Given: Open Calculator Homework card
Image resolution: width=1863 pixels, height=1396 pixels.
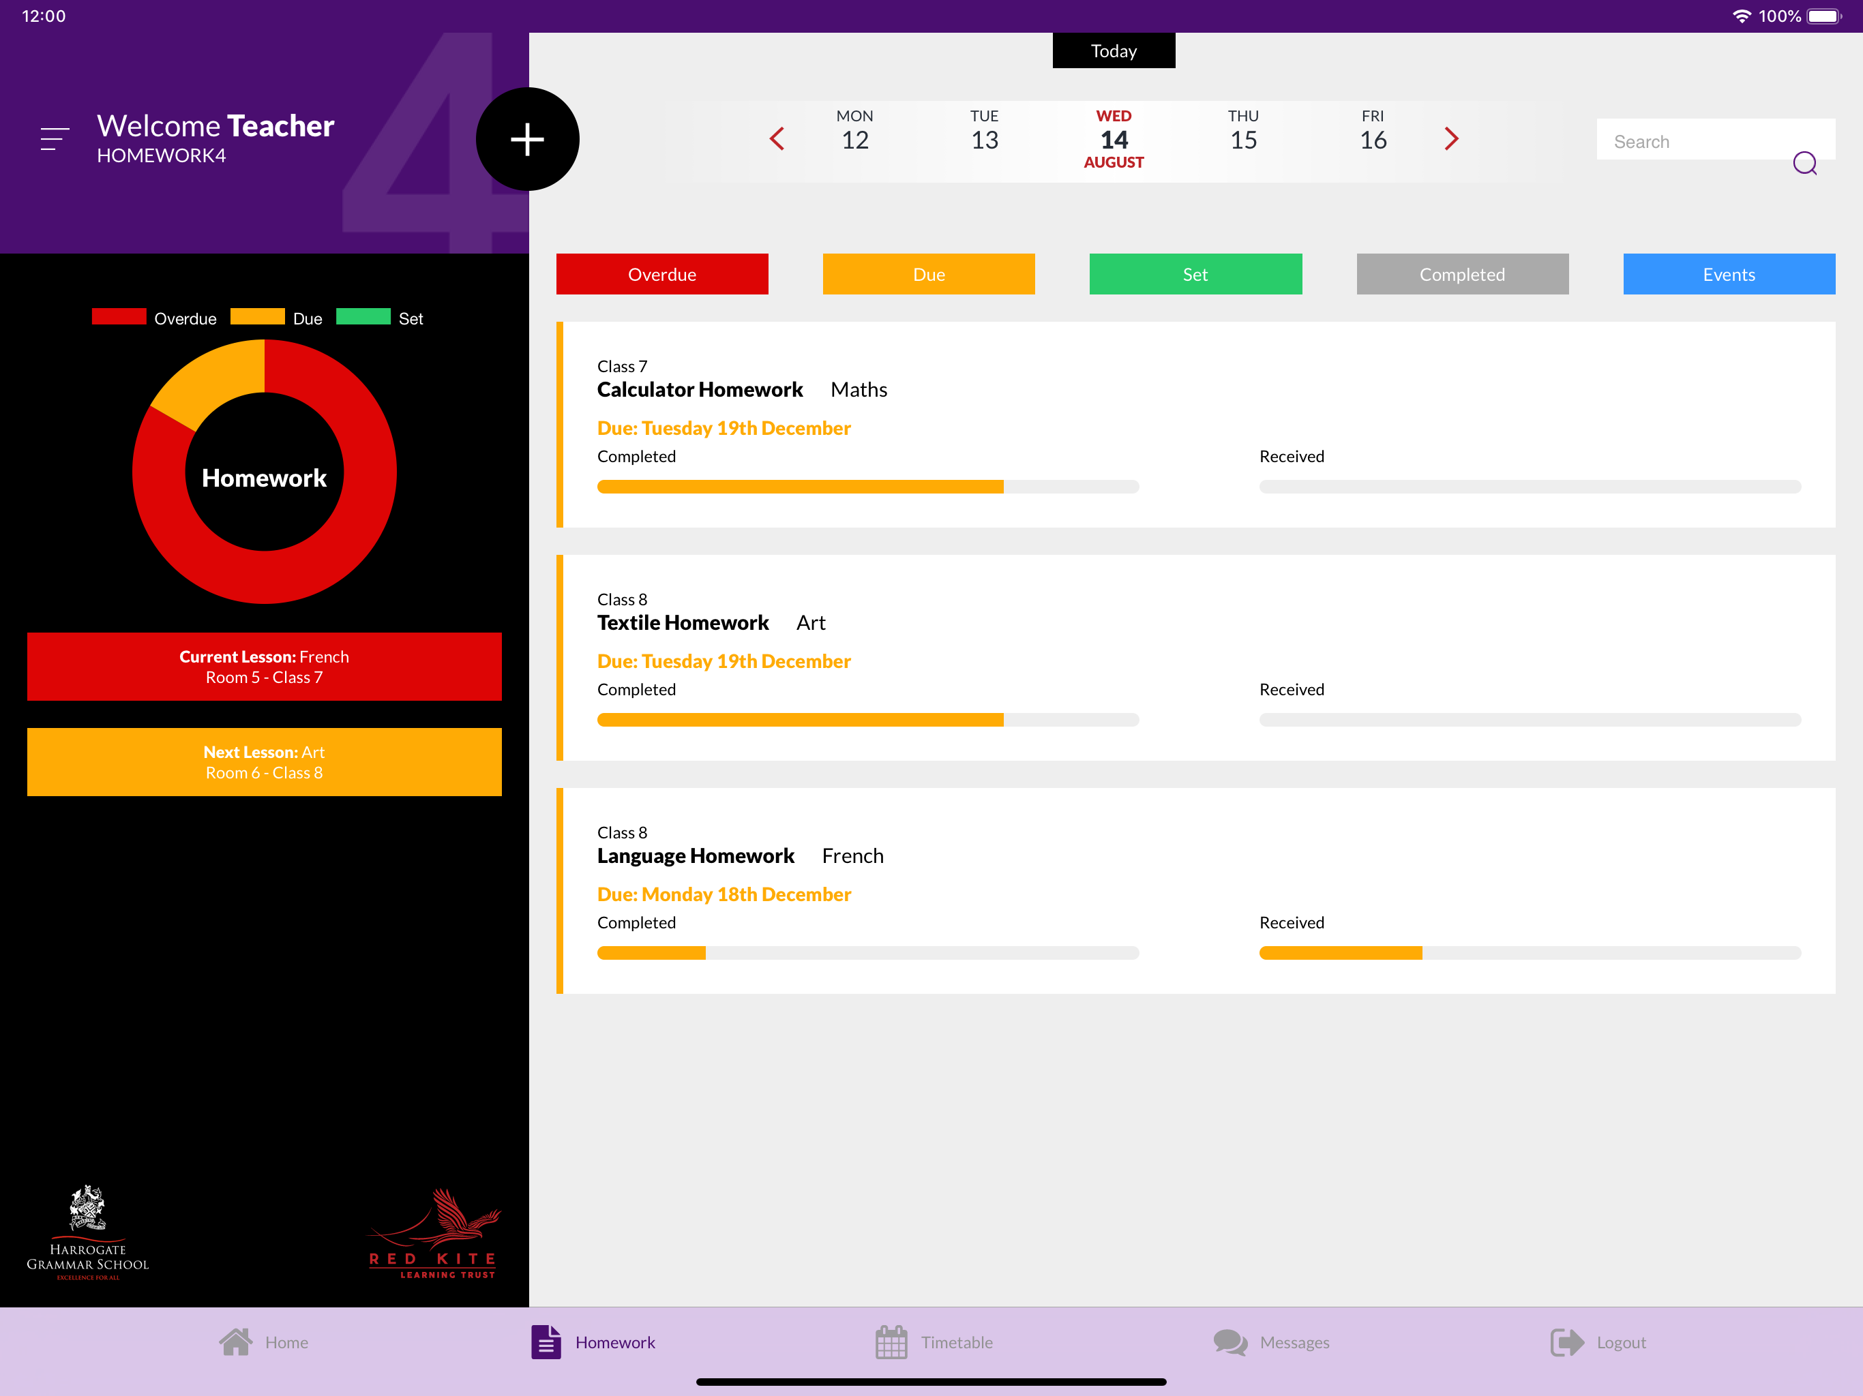Looking at the screenshot, I should (1196, 425).
